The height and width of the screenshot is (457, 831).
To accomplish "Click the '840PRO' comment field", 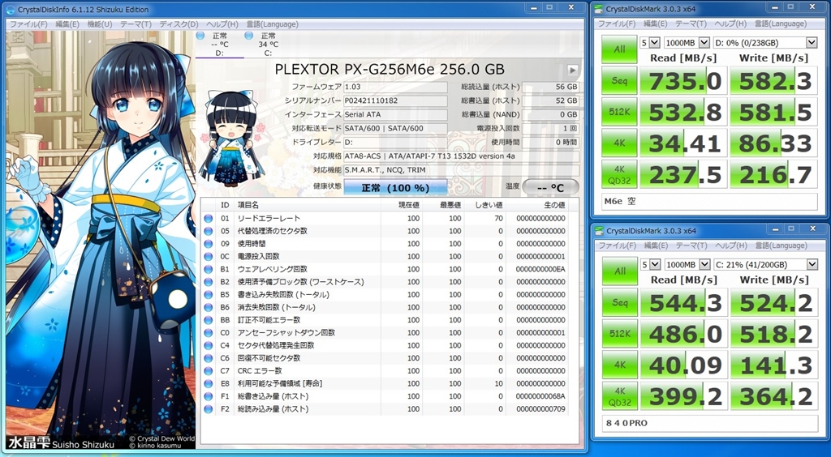I will pos(710,423).
